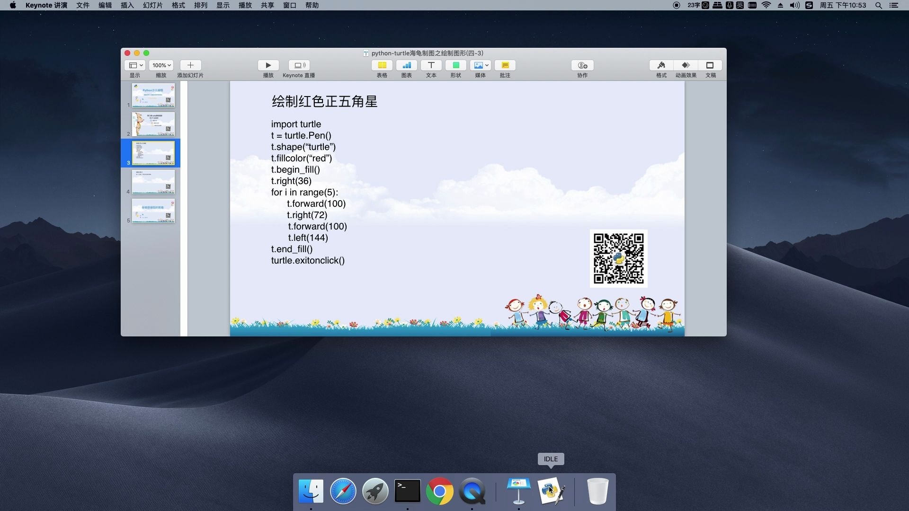
Task: Open the 100% zoom dropdown
Action: [x=161, y=65]
